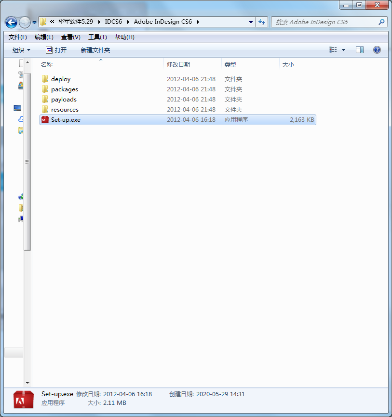The image size is (392, 417).
Task: Open the 组织 dropdown menu
Action: pos(22,50)
